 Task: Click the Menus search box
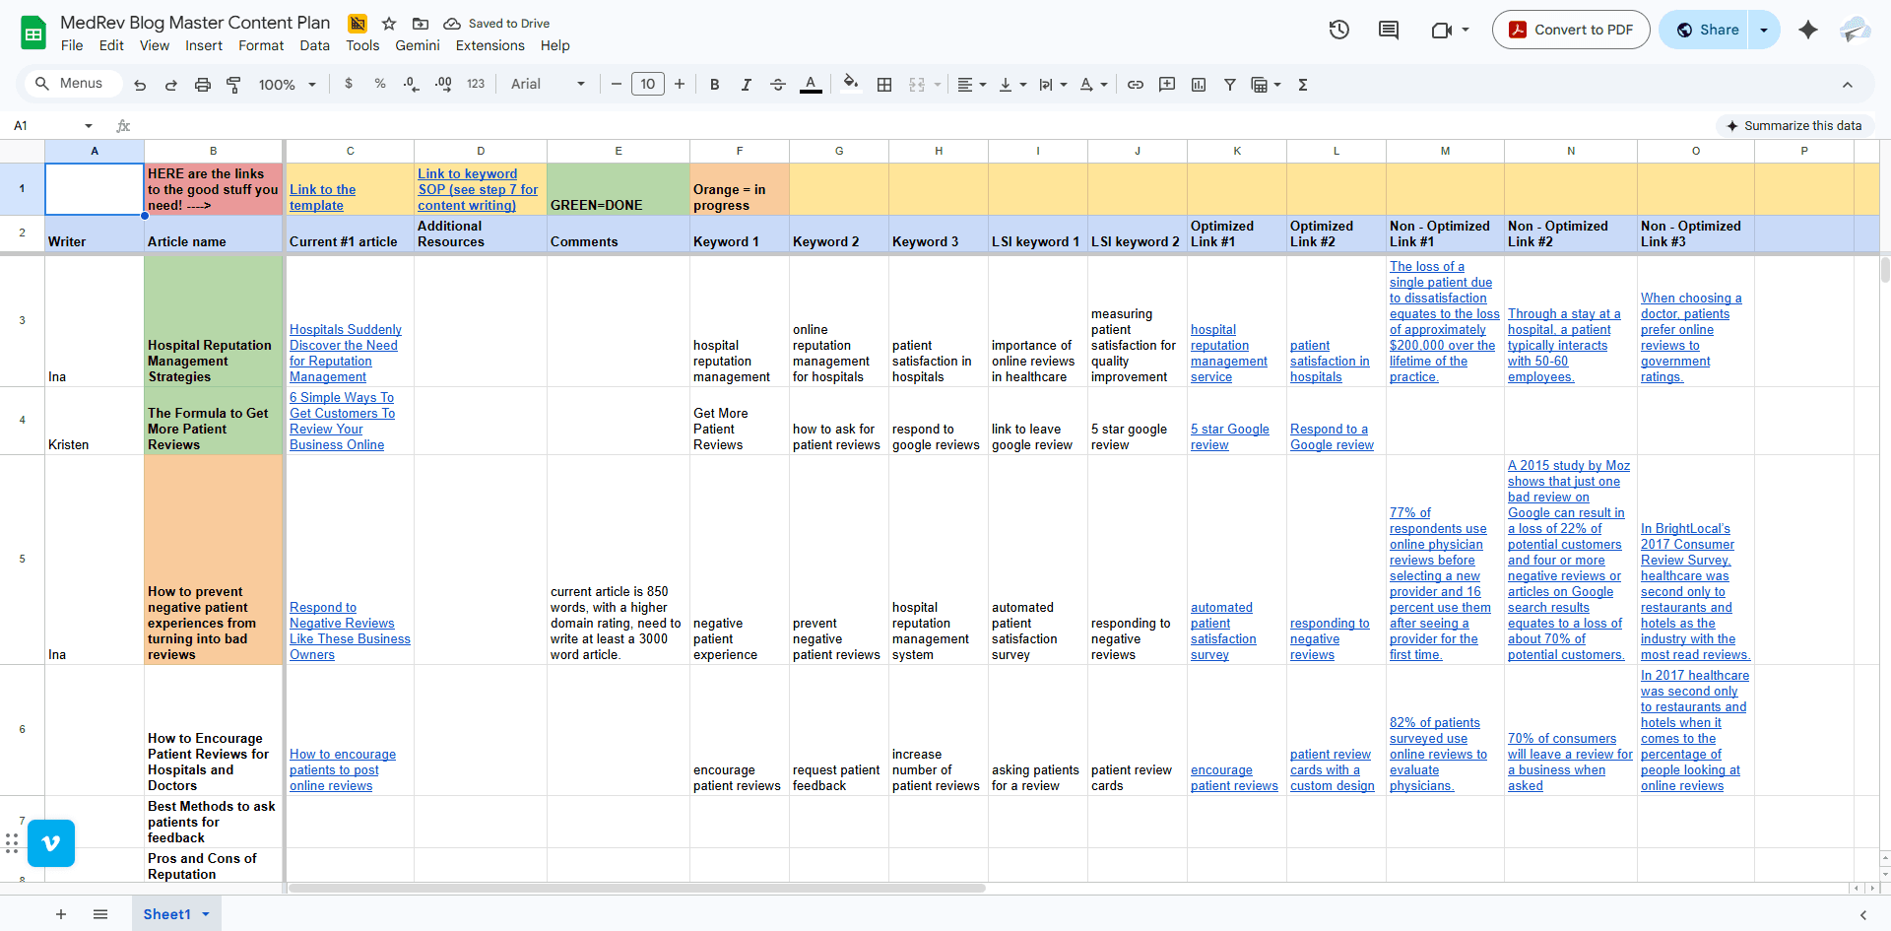[73, 84]
